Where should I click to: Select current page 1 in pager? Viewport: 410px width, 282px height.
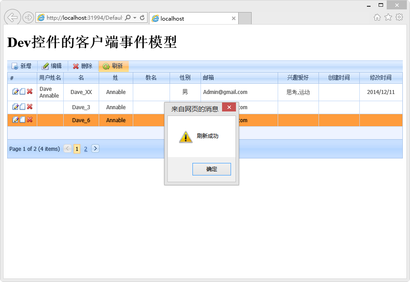pyautogui.click(x=77, y=149)
